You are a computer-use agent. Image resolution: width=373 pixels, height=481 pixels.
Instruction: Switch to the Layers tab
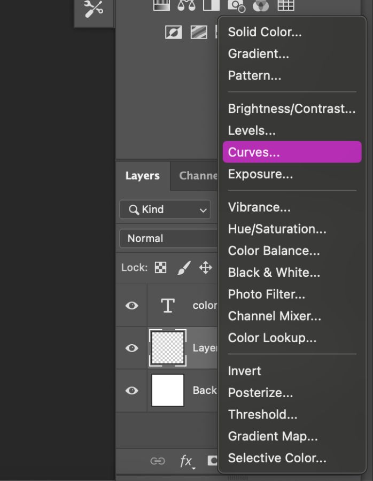tap(142, 175)
